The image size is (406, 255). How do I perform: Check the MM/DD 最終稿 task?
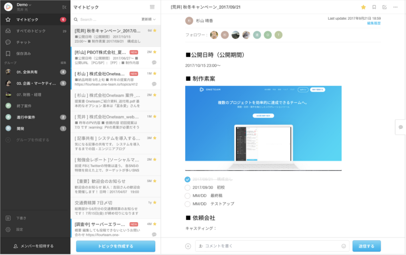coord(187,196)
